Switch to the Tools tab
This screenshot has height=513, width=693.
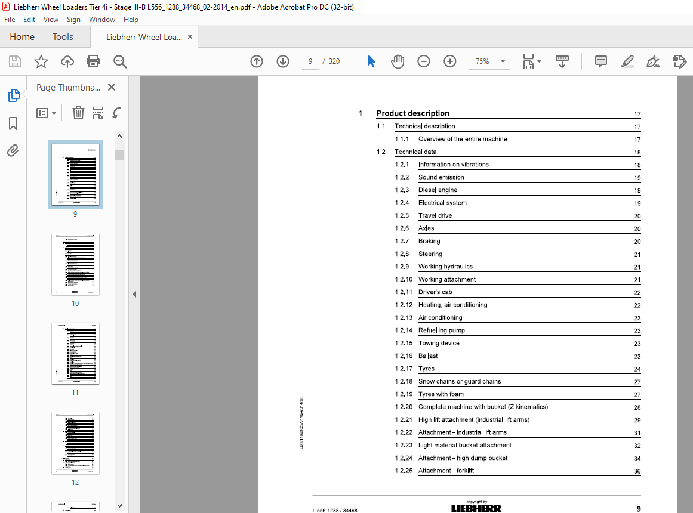(x=63, y=36)
